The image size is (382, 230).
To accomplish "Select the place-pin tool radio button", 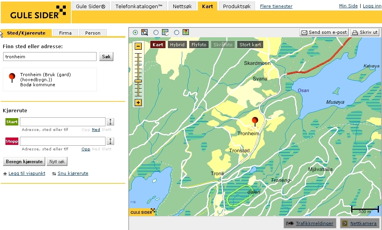I will click(x=176, y=32).
